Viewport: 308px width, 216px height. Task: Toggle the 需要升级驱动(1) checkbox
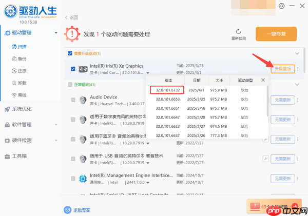point(70,53)
